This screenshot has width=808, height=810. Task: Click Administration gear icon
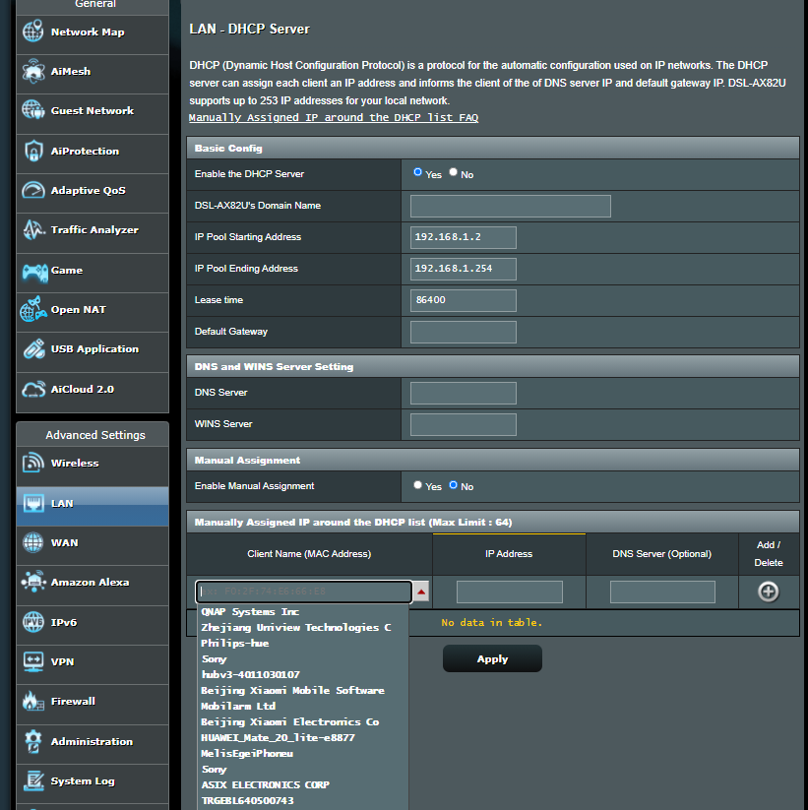click(x=33, y=741)
